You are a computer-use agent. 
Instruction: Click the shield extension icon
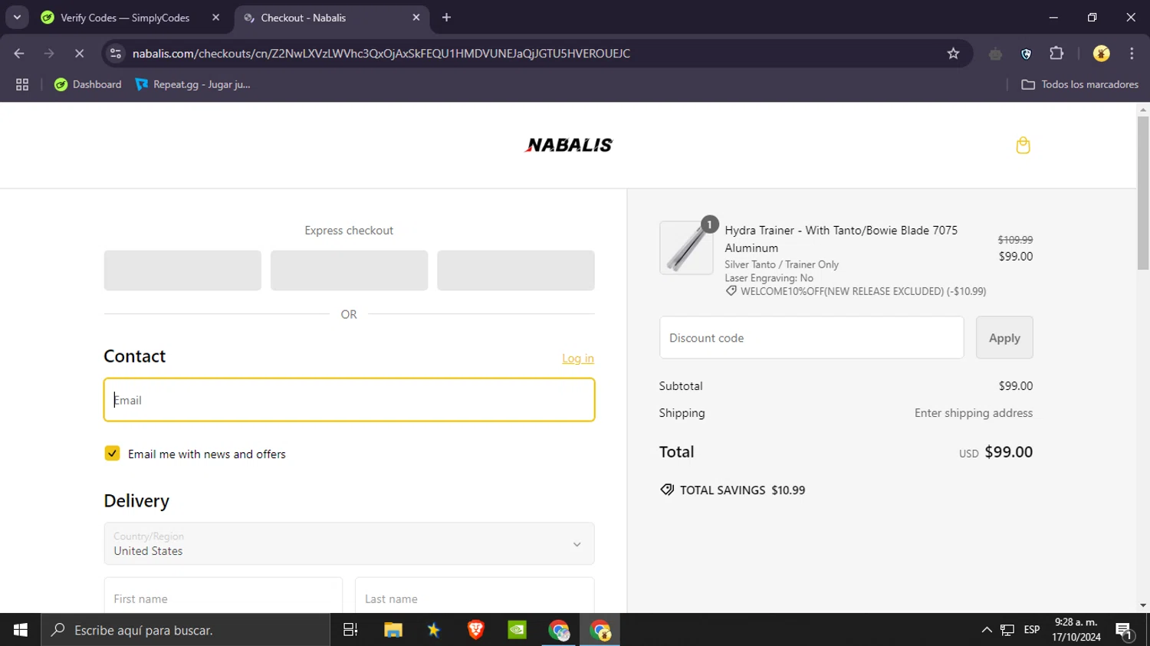pyautogui.click(x=1027, y=54)
